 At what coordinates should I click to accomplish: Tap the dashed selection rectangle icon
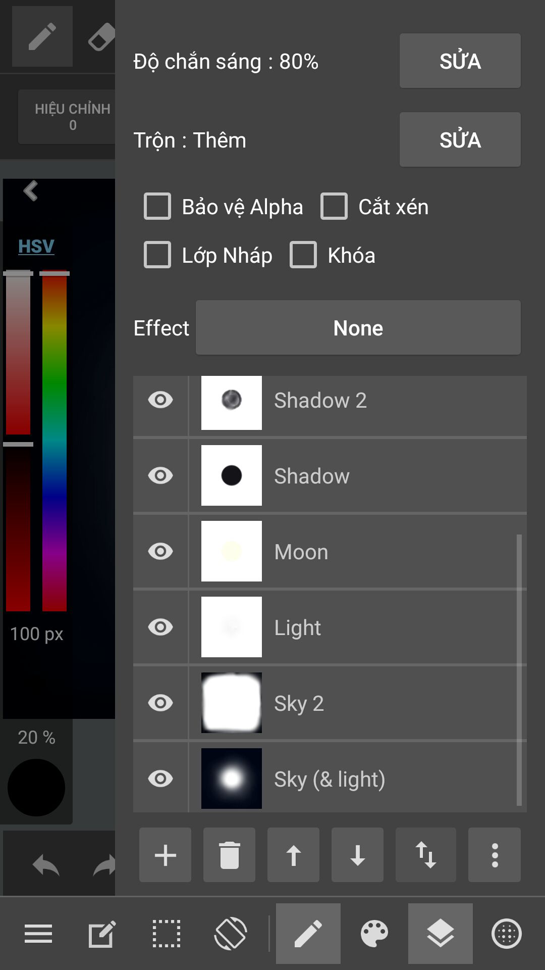click(x=167, y=934)
